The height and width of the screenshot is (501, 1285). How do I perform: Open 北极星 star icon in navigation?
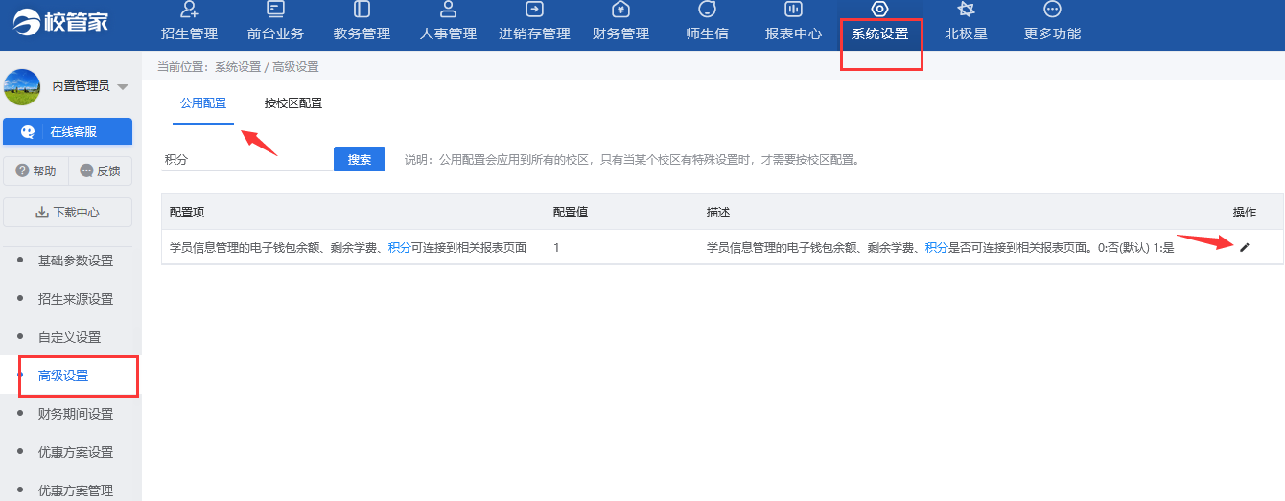(966, 10)
